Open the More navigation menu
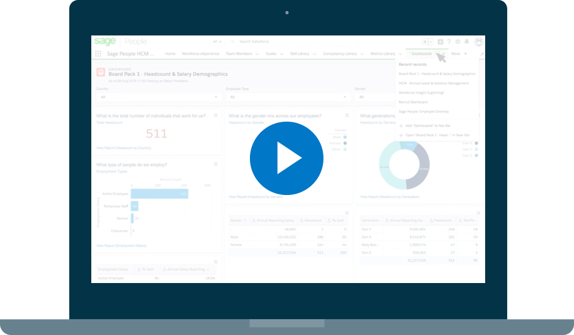This screenshot has height=335, width=574. pyautogui.click(x=459, y=54)
